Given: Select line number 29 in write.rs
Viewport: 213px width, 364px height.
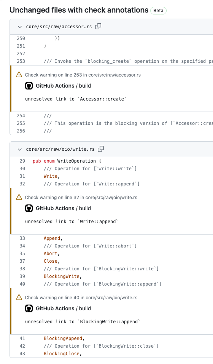Looking at the screenshot, I should (x=22, y=161).
